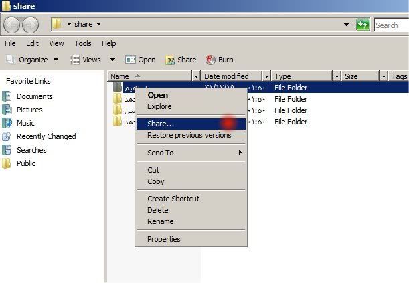Open Documents in Favorite Links

point(27,96)
